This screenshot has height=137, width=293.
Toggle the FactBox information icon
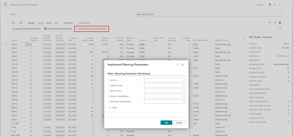tap(280, 23)
